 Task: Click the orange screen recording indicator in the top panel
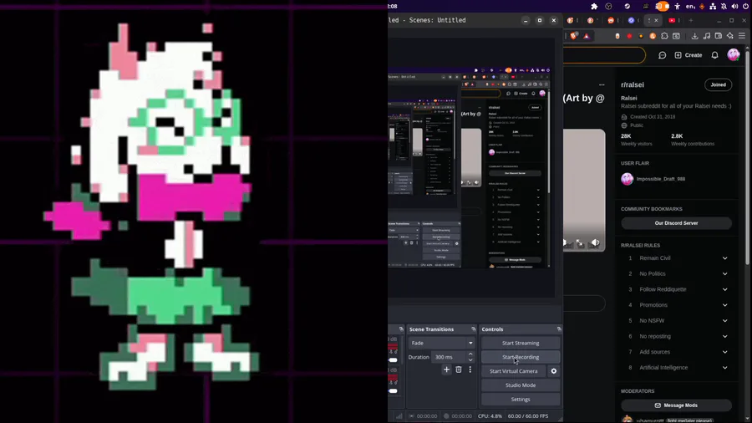663,6
